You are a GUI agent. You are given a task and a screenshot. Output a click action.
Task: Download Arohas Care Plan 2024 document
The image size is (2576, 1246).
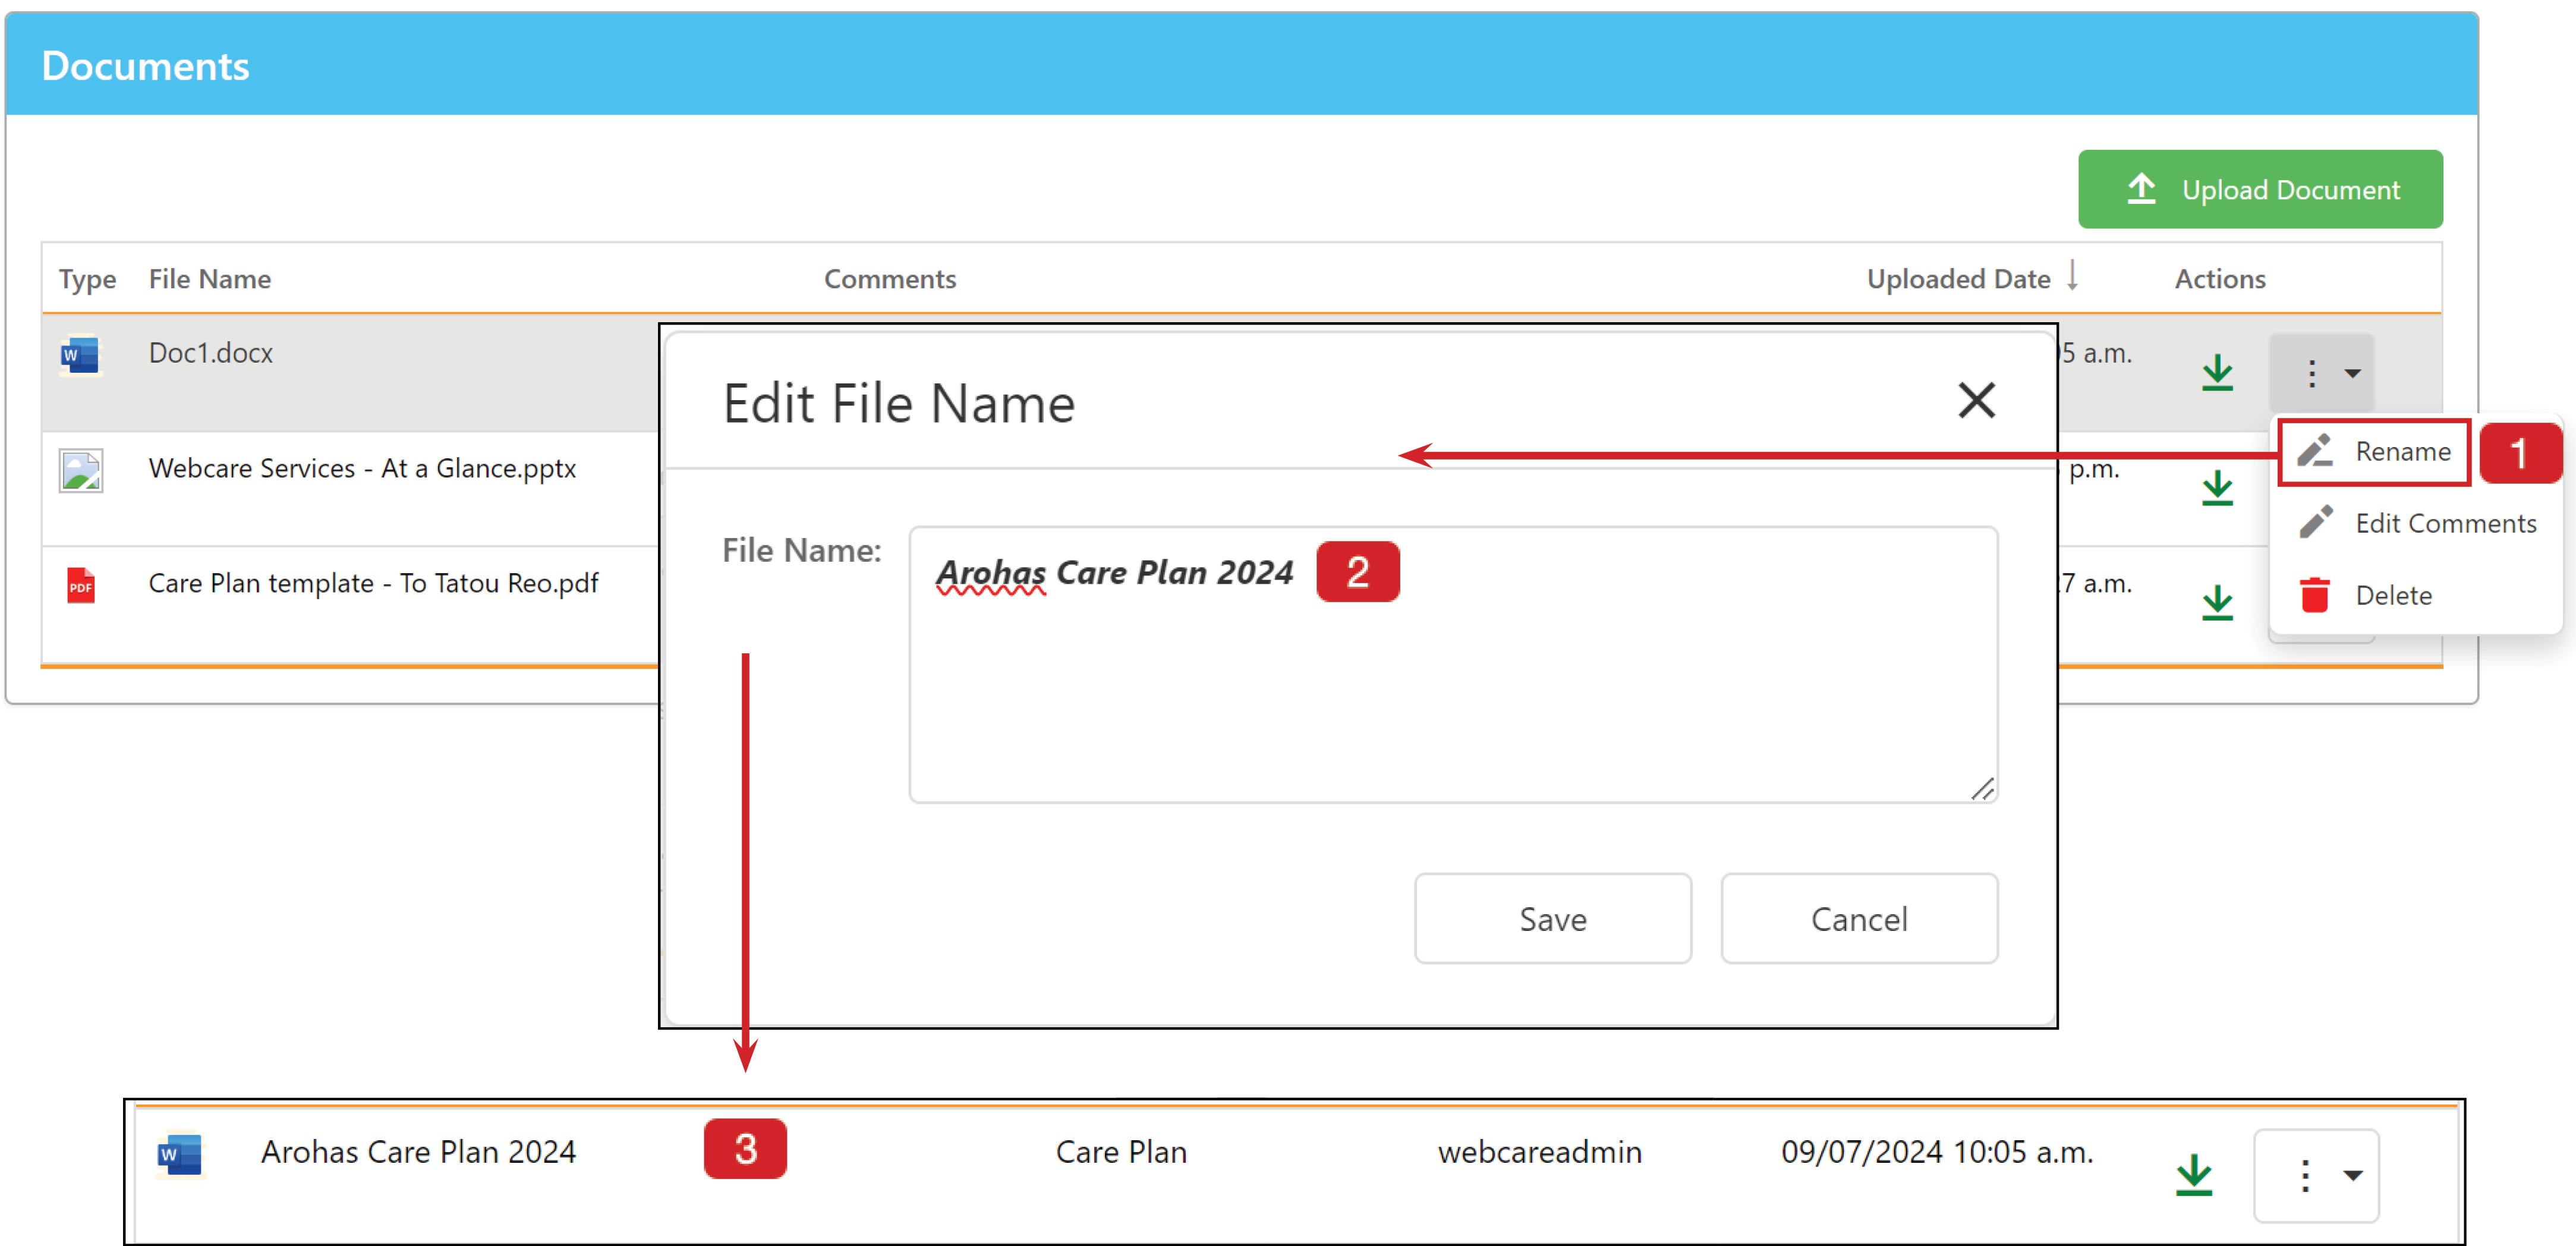2193,1174
